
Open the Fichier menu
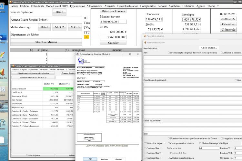[14, 6]
